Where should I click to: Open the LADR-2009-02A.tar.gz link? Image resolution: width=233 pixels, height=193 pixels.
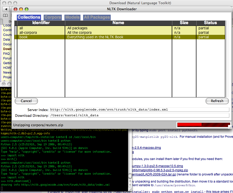(x=154, y=174)
